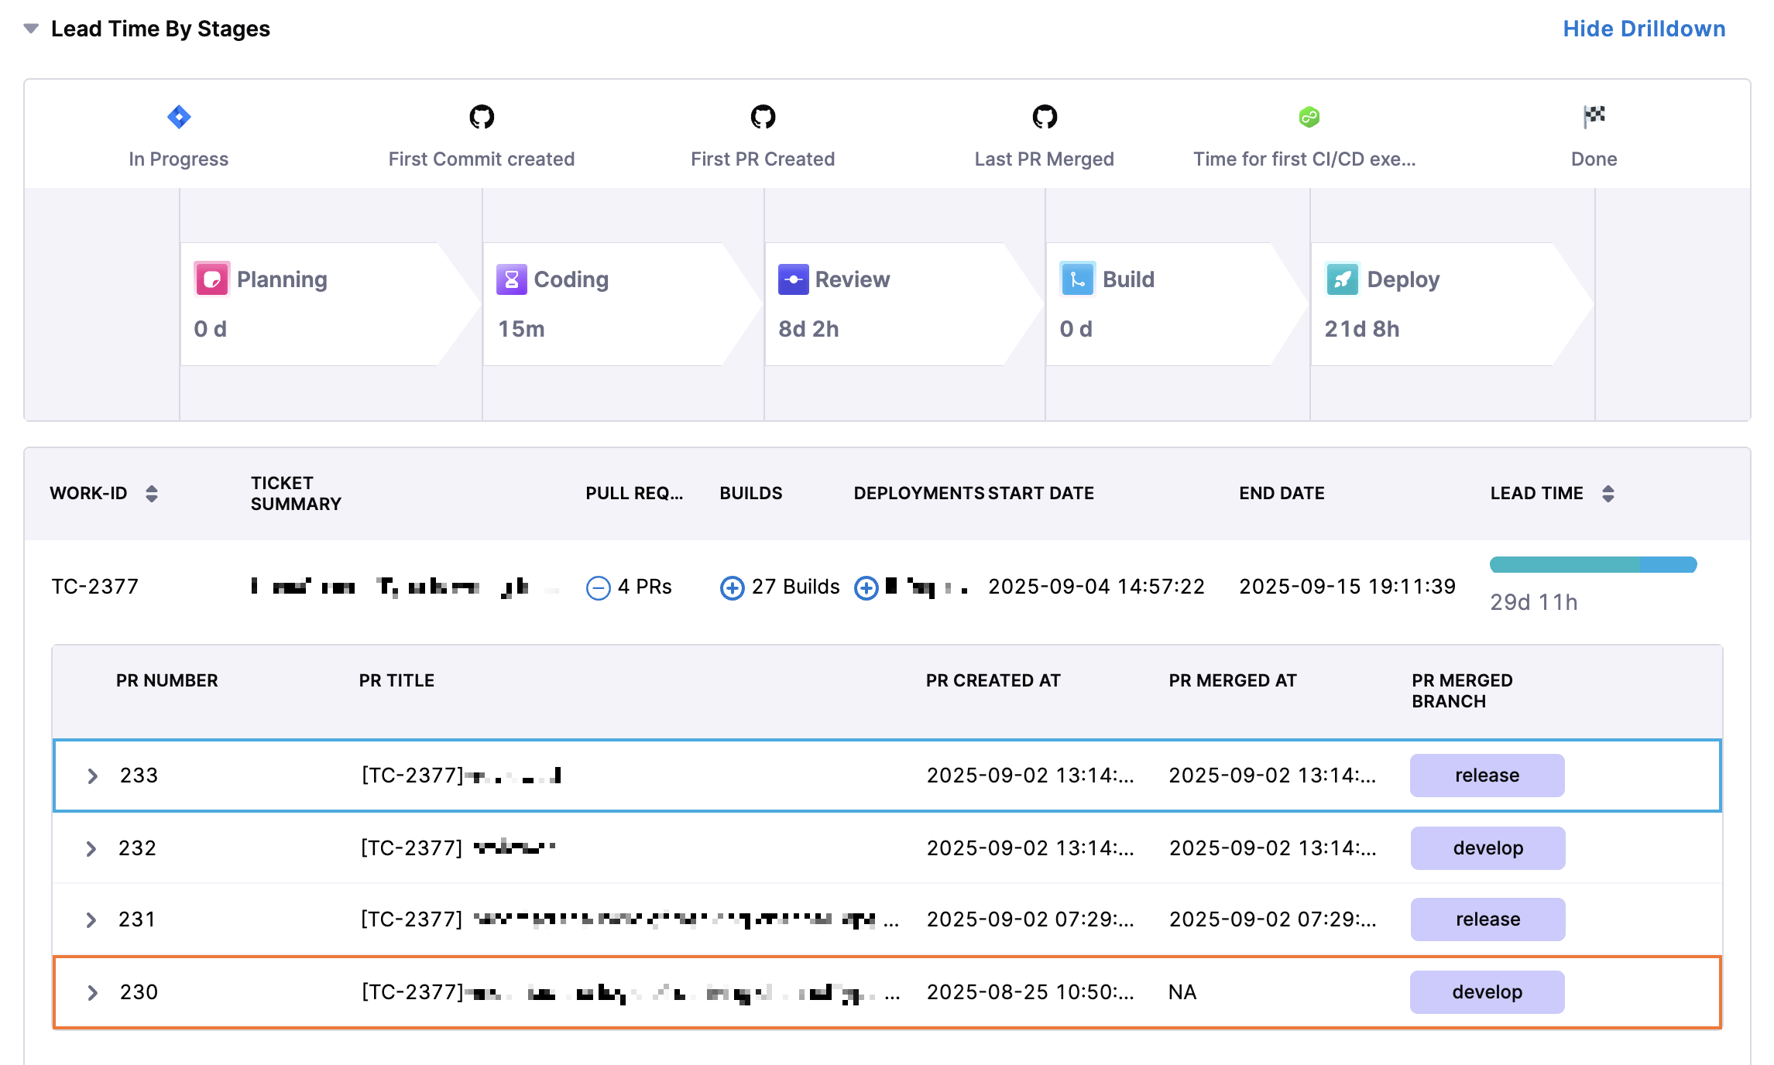This screenshot has width=1774, height=1065.
Task: Click the 29d 11h lead time bar
Action: pyautogui.click(x=1592, y=565)
